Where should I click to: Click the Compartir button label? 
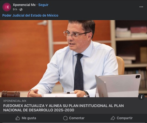[x=125, y=118]
